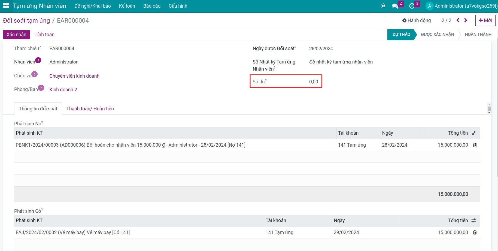Click the Xác nhận button
The height and width of the screenshot is (251, 498).
pos(16,35)
